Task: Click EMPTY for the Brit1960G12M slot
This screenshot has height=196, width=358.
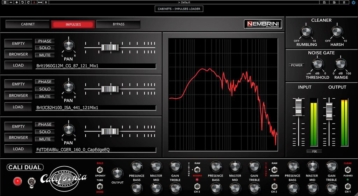Action: [18, 44]
